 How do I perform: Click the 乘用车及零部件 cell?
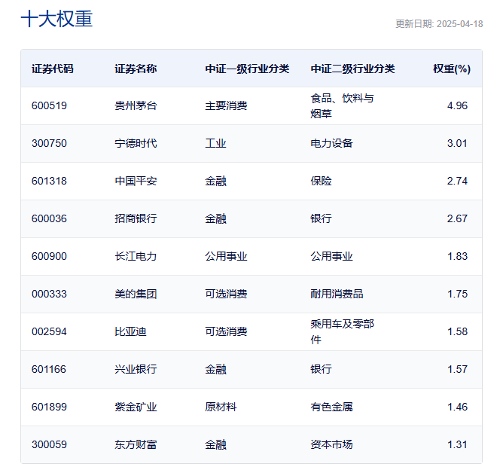342,332
